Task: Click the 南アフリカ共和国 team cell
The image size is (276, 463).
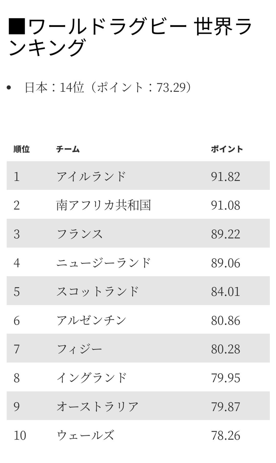Action: [103, 205]
